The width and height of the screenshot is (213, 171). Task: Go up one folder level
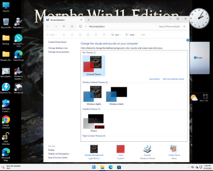pyautogui.click(x=64, y=26)
